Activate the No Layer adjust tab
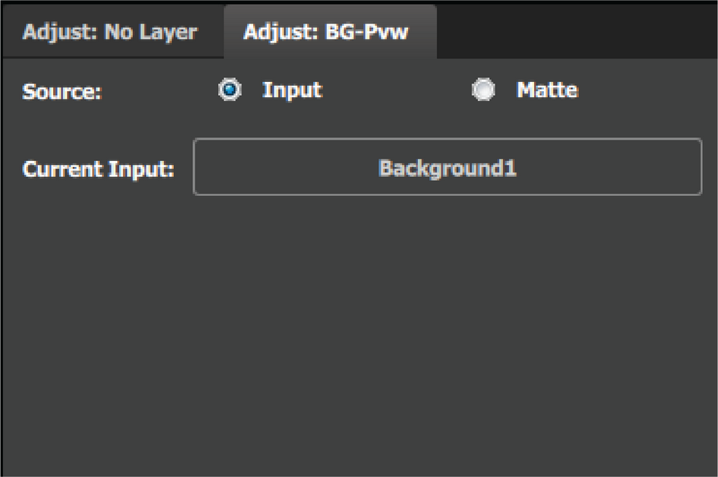Screen dimensions: 718x477 [110, 32]
